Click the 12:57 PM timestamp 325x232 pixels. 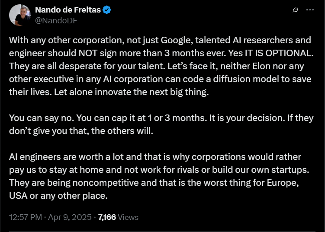[x=26, y=217]
